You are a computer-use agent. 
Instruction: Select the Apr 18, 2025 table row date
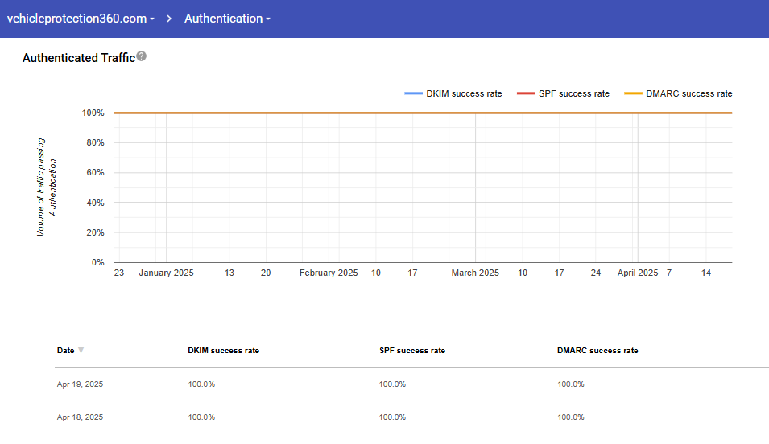point(80,417)
